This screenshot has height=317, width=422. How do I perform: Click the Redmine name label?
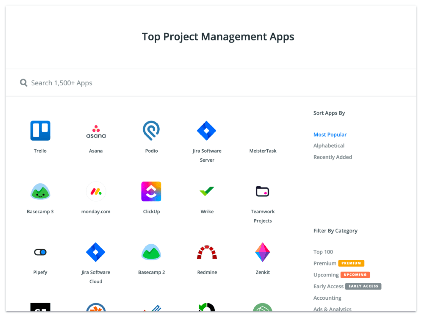[x=207, y=272]
